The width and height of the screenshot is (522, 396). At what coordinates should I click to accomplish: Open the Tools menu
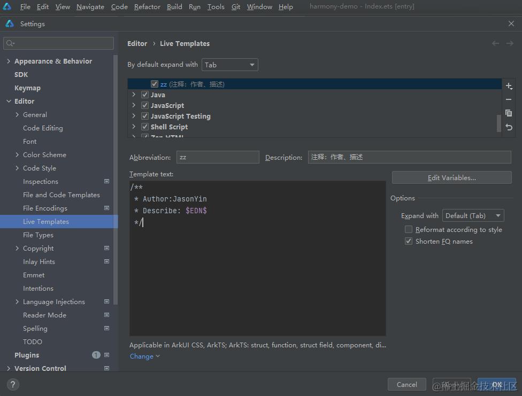pos(216,6)
